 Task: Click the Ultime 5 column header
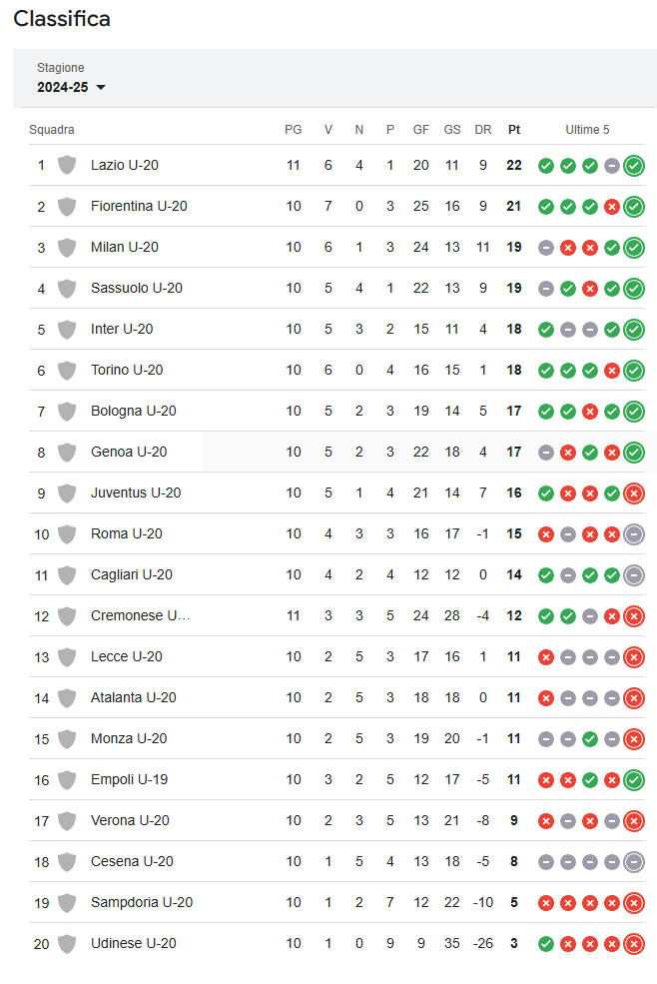587,129
